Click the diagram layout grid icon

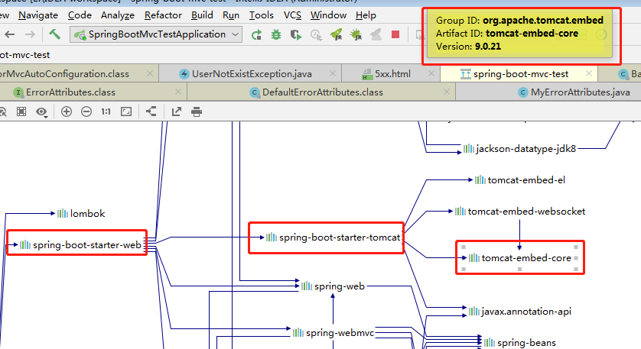click(21, 111)
